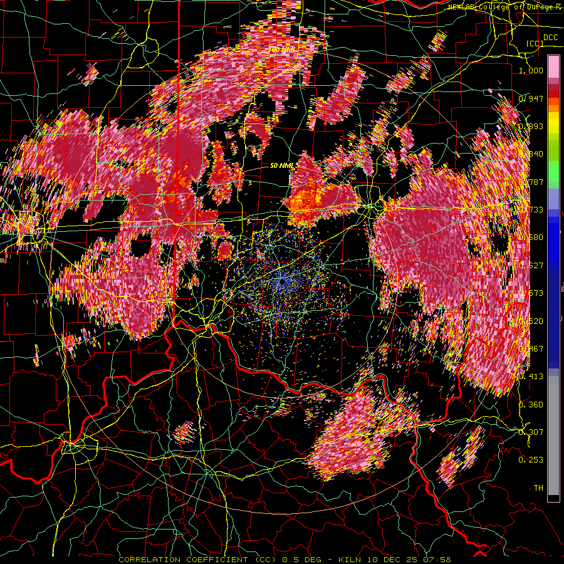Select the 0.893 scale value
The width and height of the screenshot is (564, 564).
pos(531,126)
